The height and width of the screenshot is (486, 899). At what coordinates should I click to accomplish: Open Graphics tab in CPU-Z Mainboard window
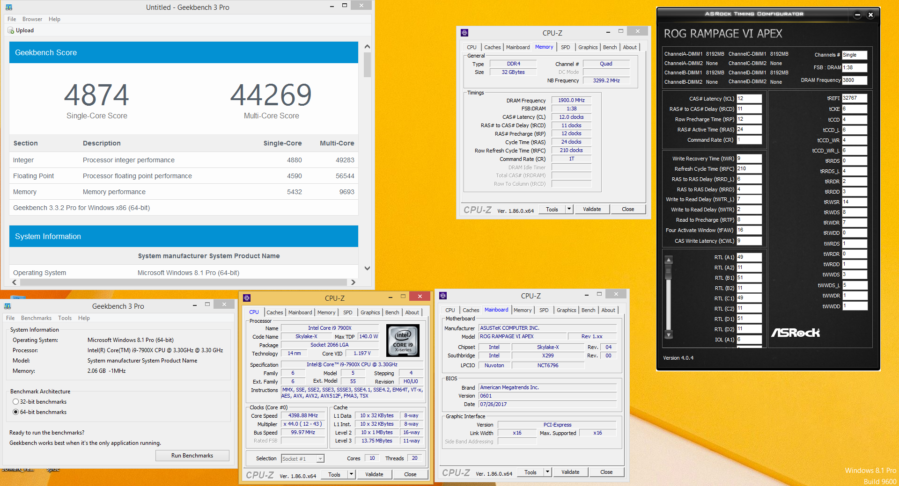(566, 310)
